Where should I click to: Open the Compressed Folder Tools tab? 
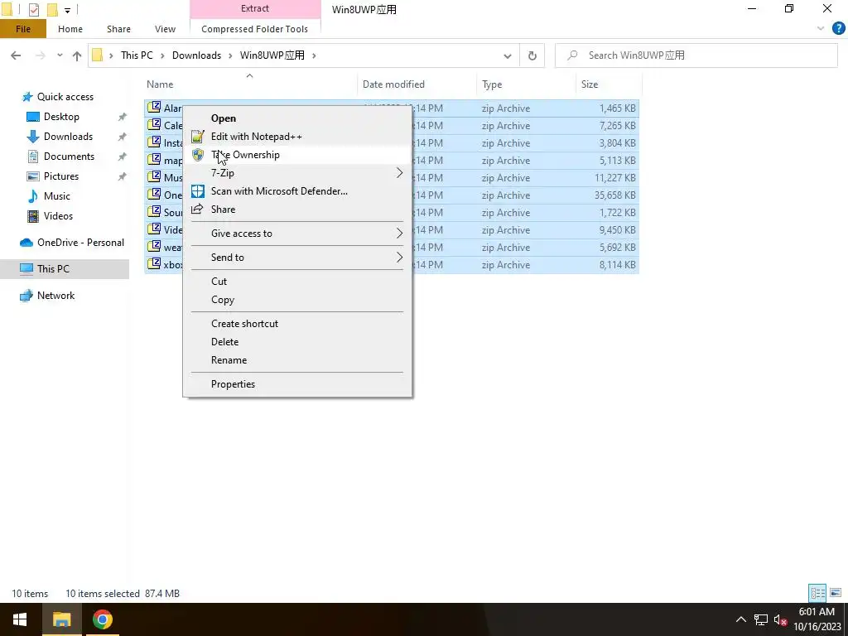point(255,29)
